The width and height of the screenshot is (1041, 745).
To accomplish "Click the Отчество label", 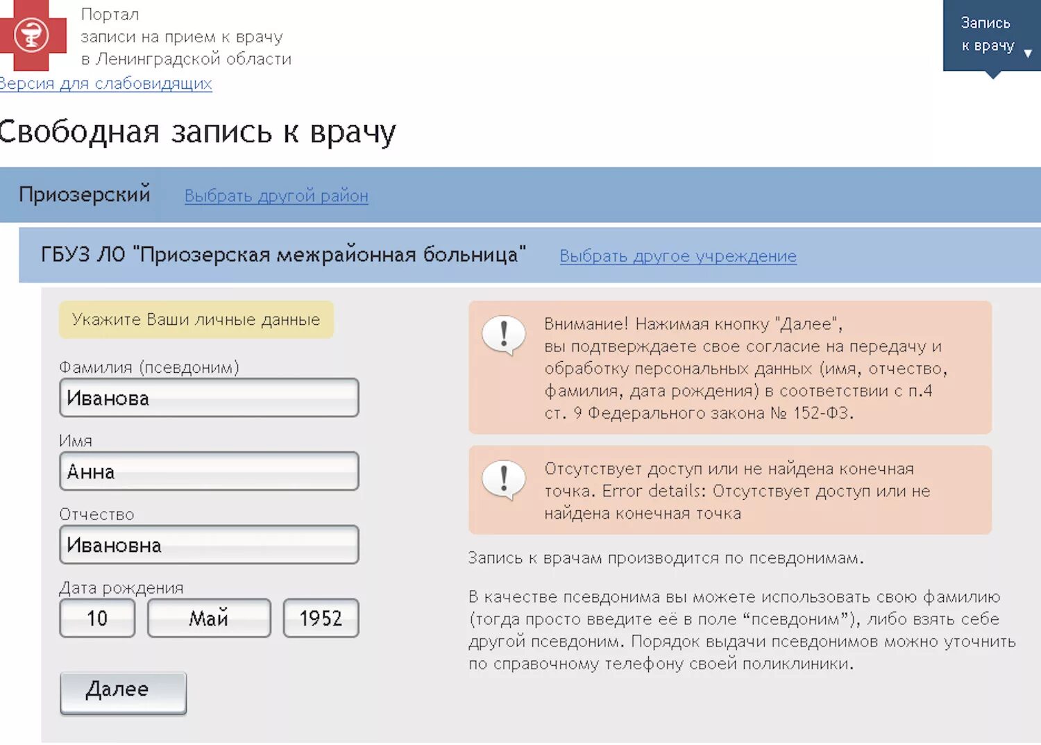I will coord(96,514).
